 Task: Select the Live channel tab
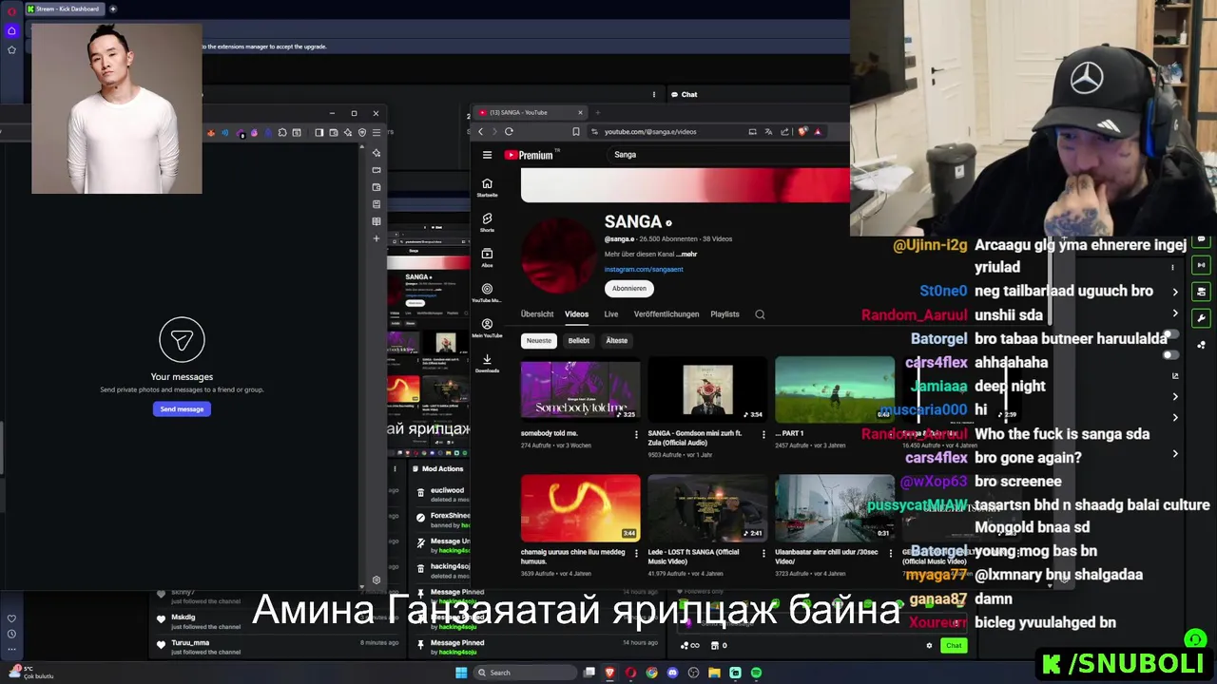click(611, 314)
